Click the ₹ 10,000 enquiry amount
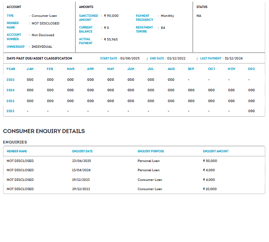The width and height of the screenshot is (269, 242). click(210, 189)
